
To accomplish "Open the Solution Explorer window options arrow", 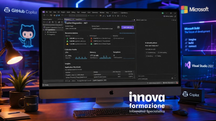I will point(58,19).
